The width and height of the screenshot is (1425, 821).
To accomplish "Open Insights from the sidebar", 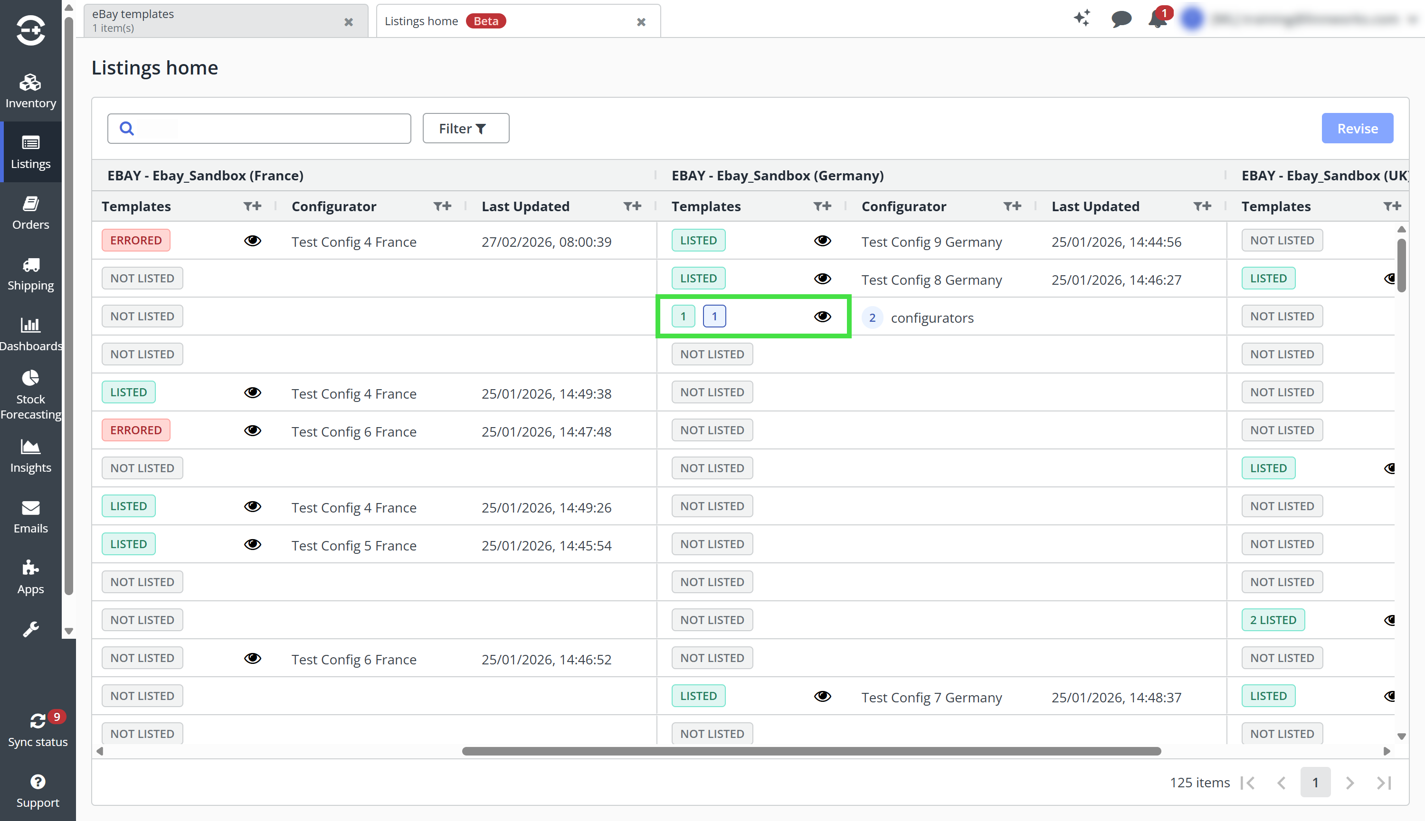I will [30, 456].
